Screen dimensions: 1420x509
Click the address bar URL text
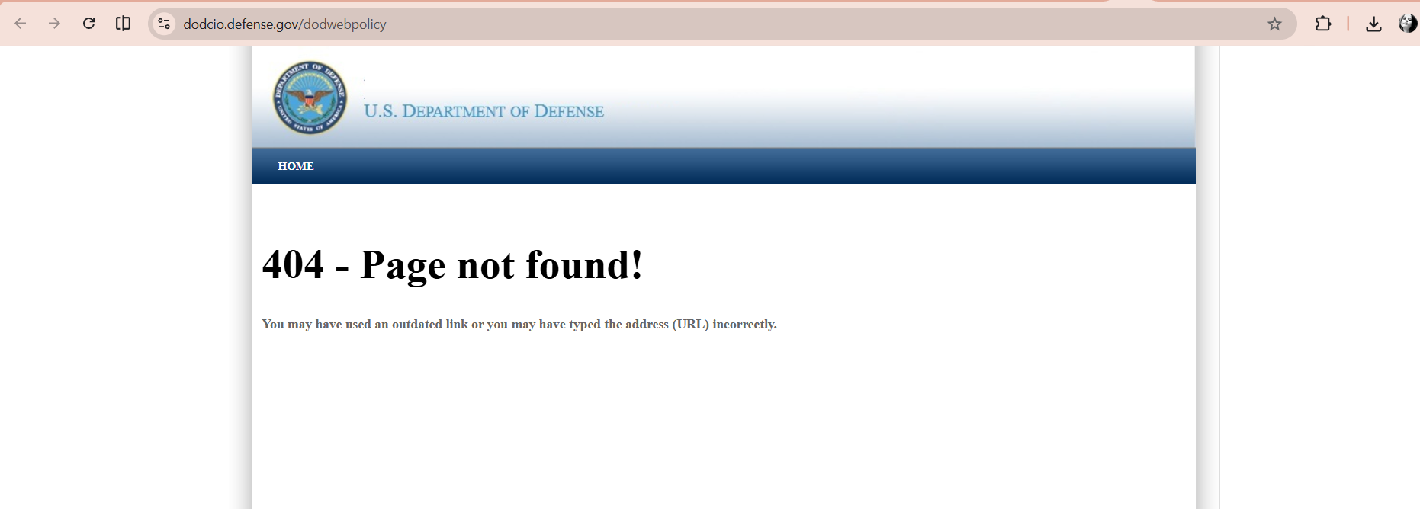[x=284, y=24]
